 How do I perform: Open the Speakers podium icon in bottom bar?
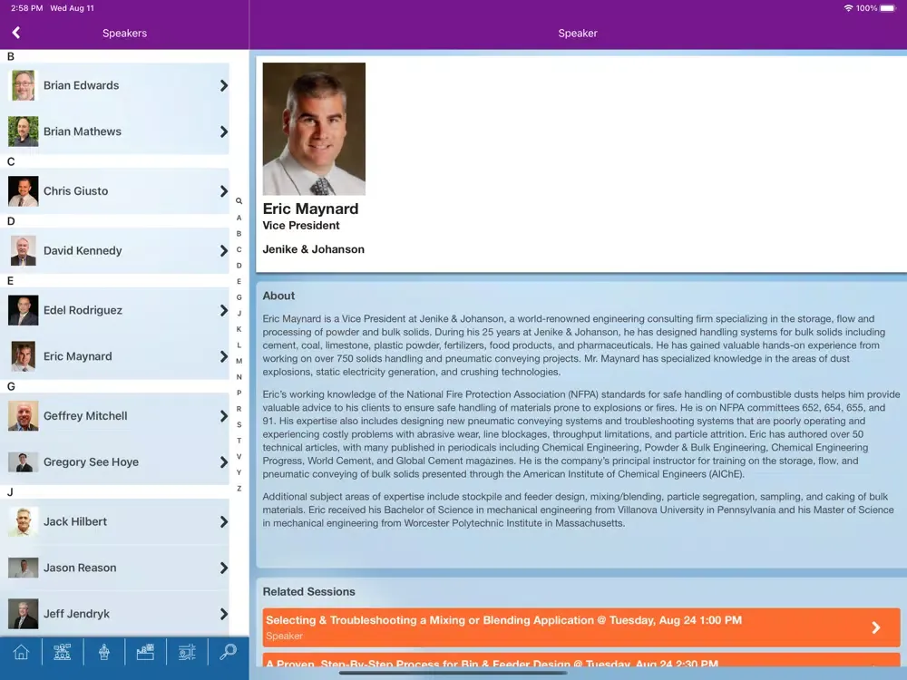tap(104, 652)
